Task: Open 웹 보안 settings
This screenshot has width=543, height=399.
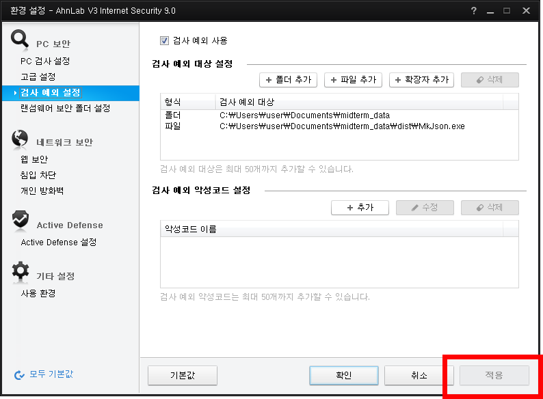Action: 34,159
